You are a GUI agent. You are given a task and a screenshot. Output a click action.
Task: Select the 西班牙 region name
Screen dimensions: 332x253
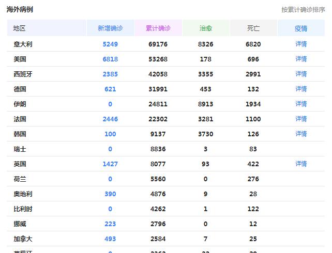coord(23,74)
